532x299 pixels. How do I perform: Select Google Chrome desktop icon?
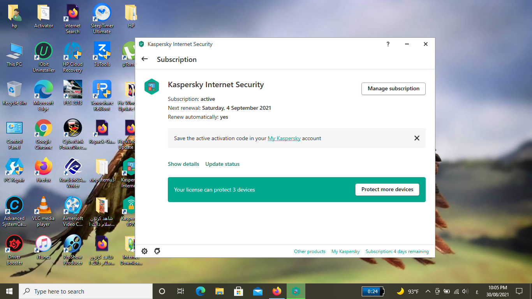coord(44,135)
